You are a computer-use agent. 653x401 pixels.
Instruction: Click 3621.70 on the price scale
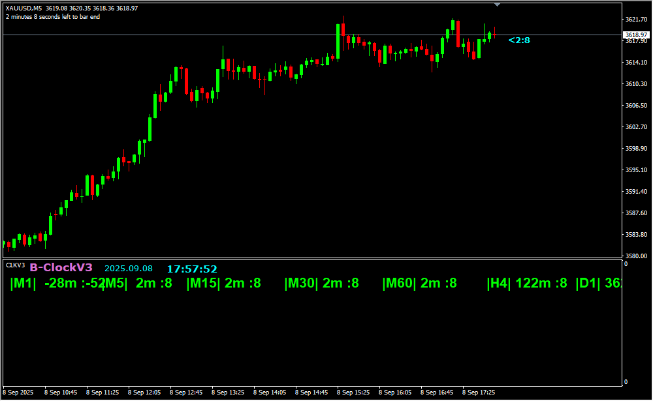636,20
